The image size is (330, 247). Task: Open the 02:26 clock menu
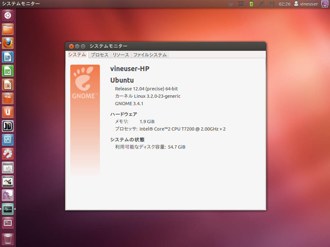[285, 4]
